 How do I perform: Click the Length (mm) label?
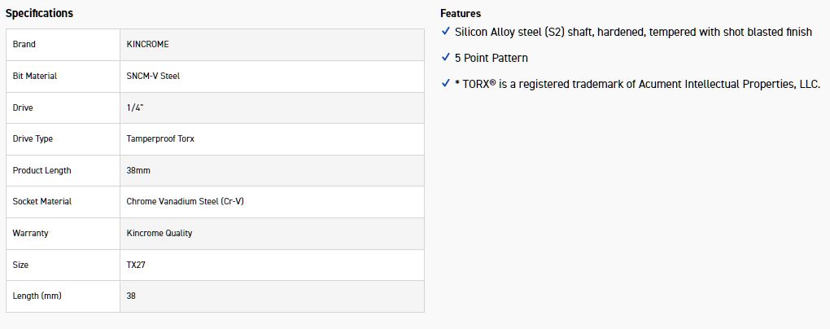click(37, 296)
